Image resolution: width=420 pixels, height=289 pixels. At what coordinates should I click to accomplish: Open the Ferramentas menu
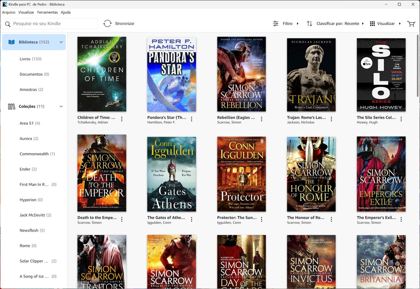47,12
